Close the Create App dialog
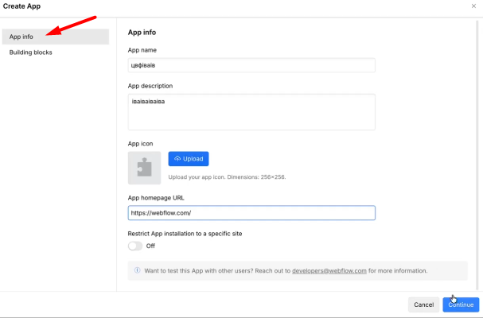 [474, 6]
